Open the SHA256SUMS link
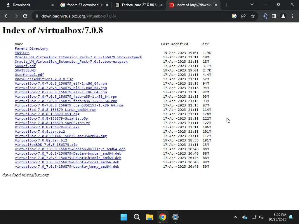Image resolution: width=299 pixels, height=224 pixels. [25, 70]
